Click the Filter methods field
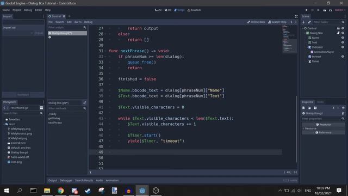The width and height of the screenshot is (348, 196). coord(67,108)
